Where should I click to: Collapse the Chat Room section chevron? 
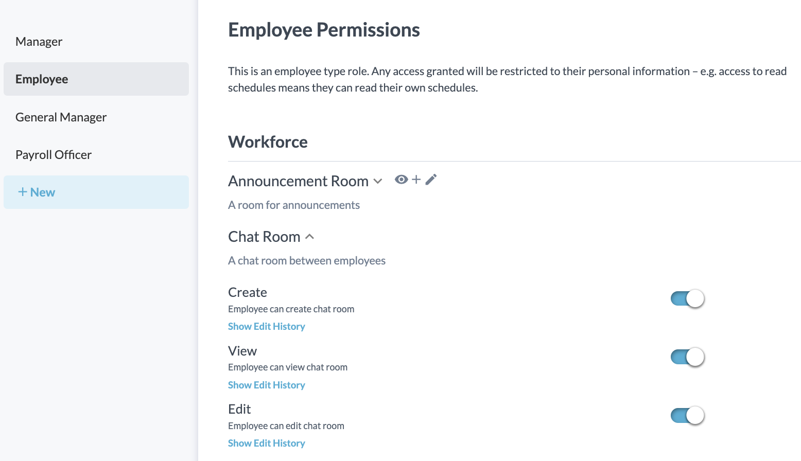click(309, 237)
